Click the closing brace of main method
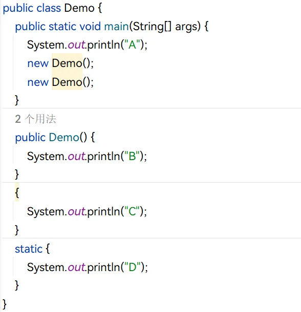301x312 pixels. pos(17,100)
